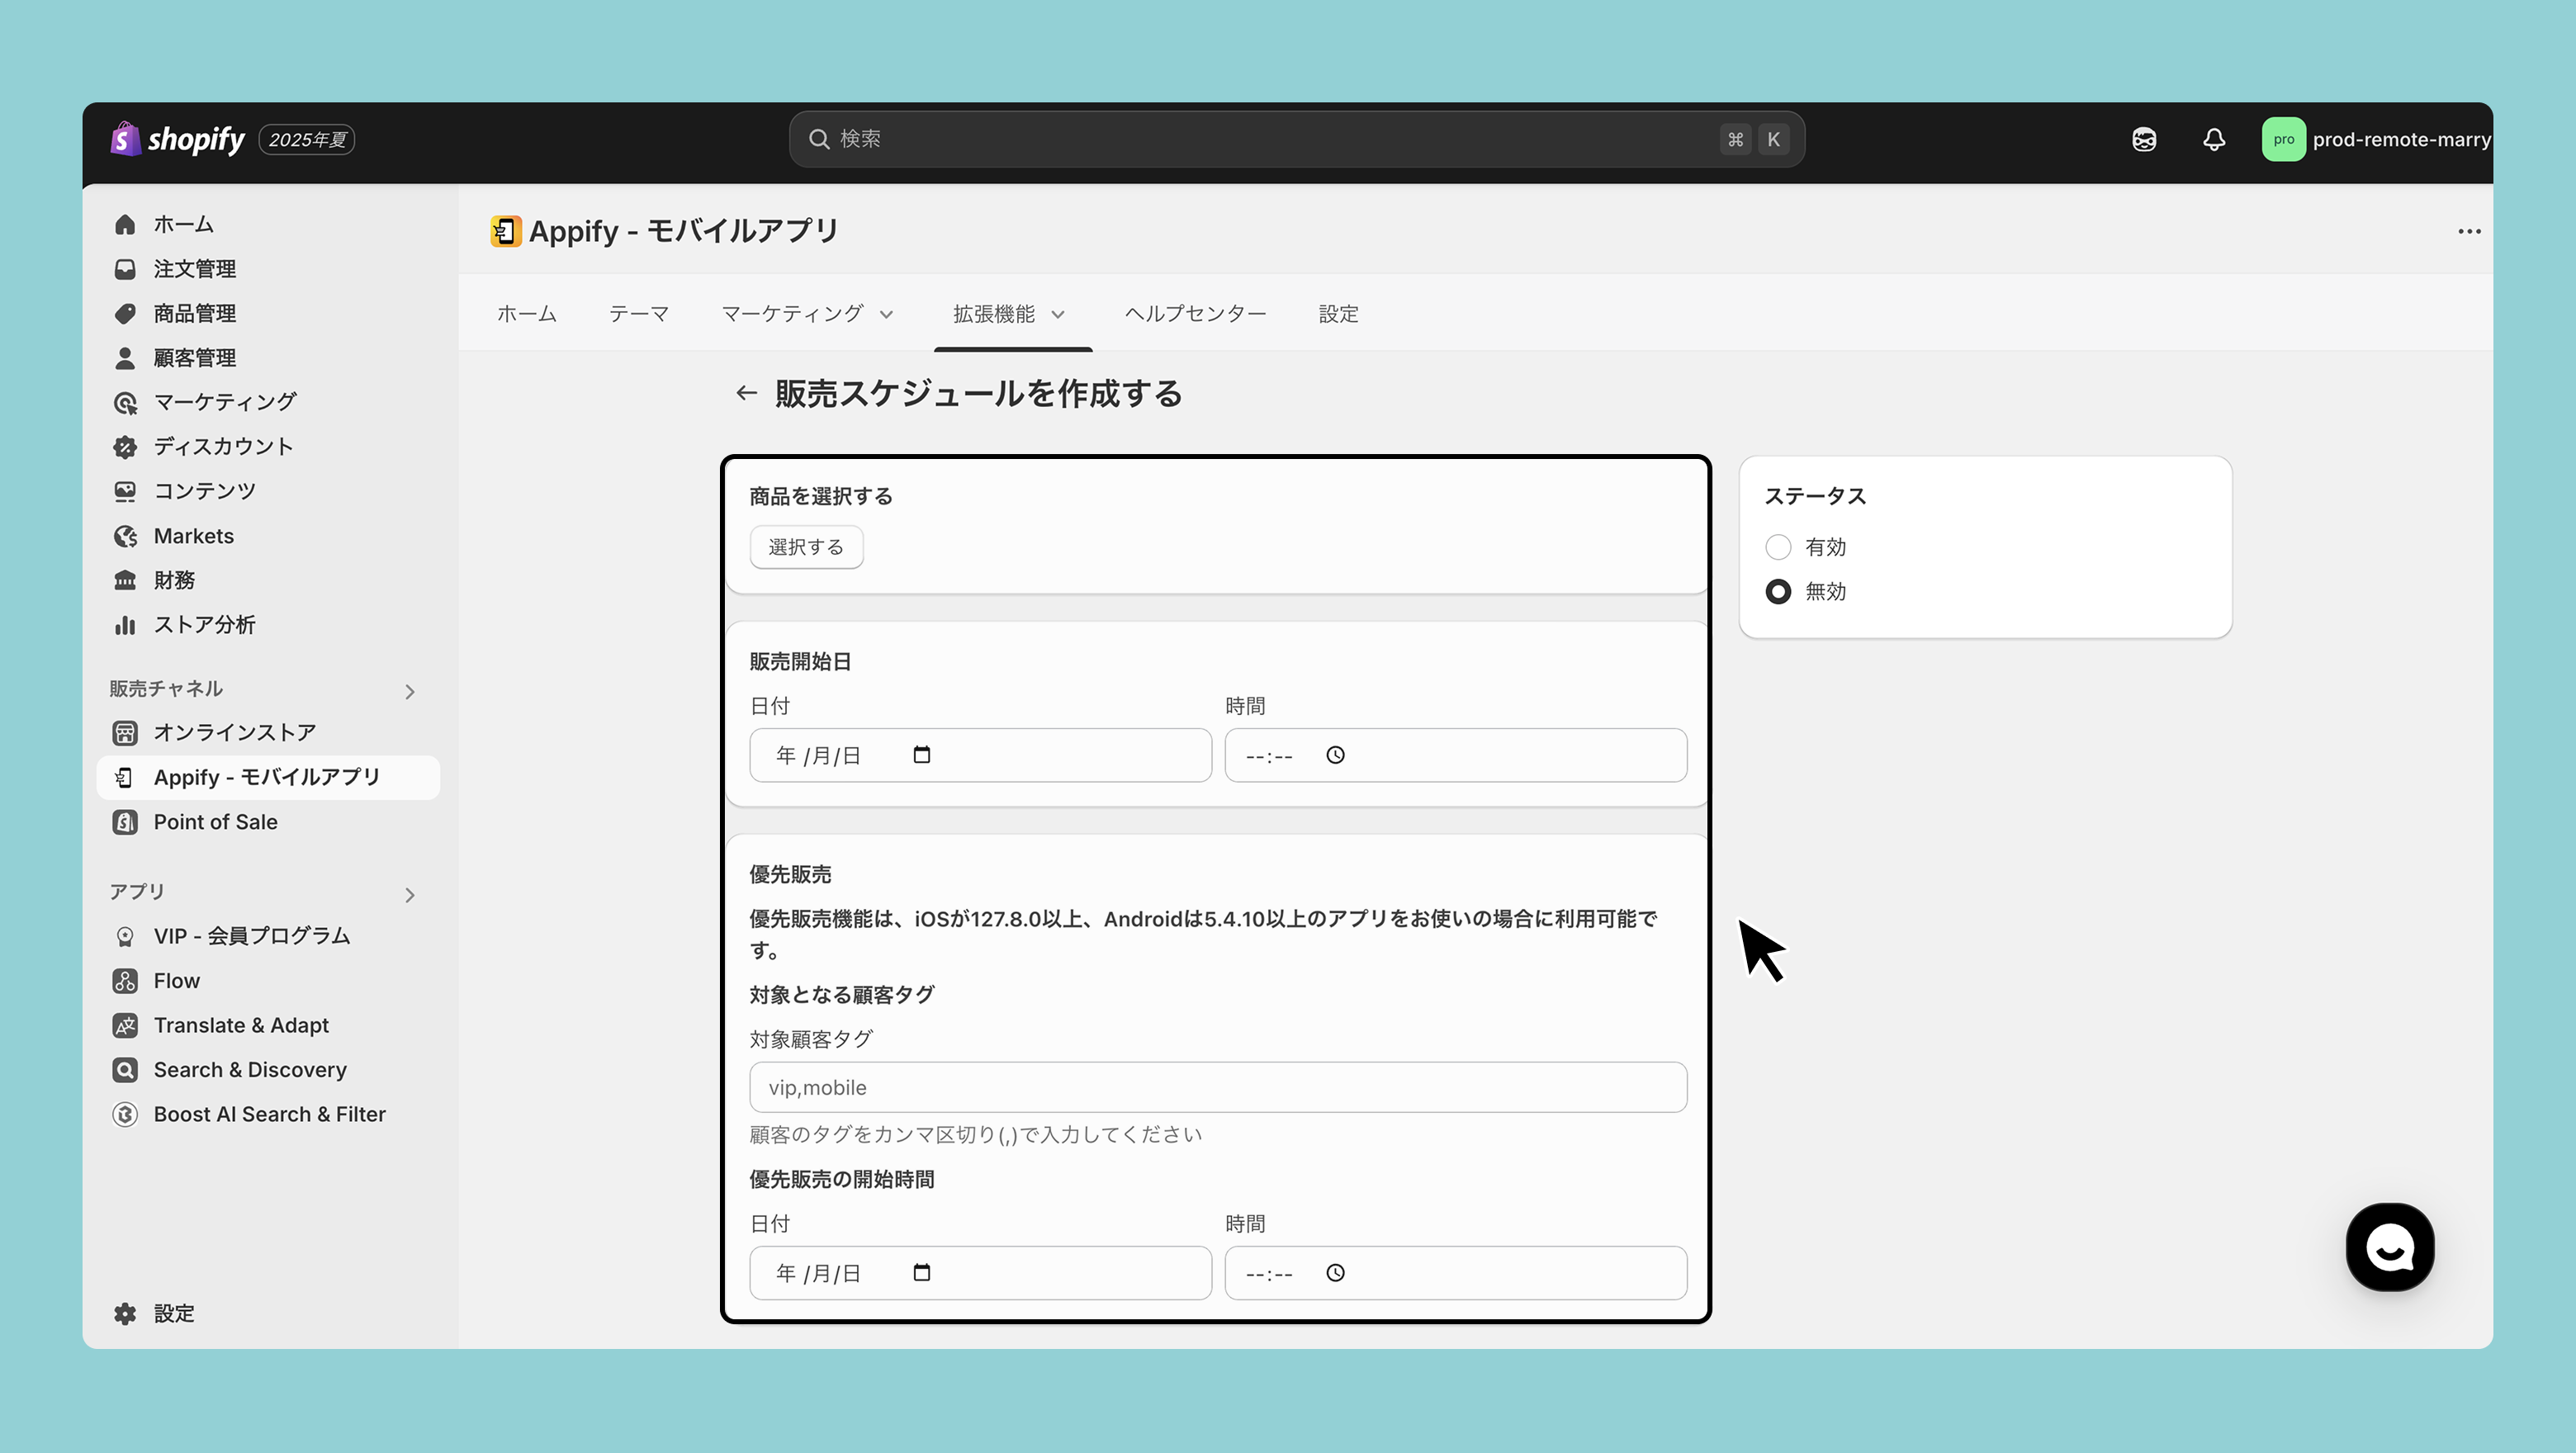
Task: Open the clock picker for 販売開始日 time
Action: (1335, 755)
